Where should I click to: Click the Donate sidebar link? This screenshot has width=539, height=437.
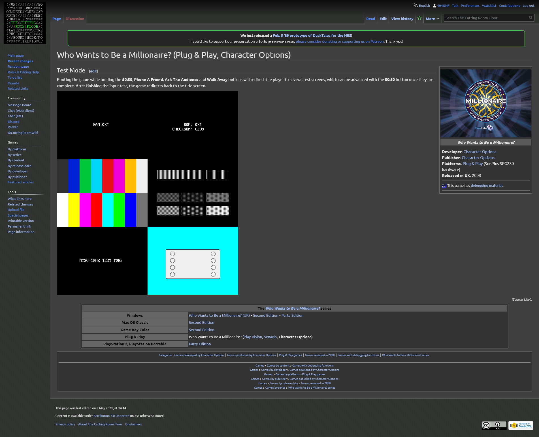pyautogui.click(x=13, y=83)
